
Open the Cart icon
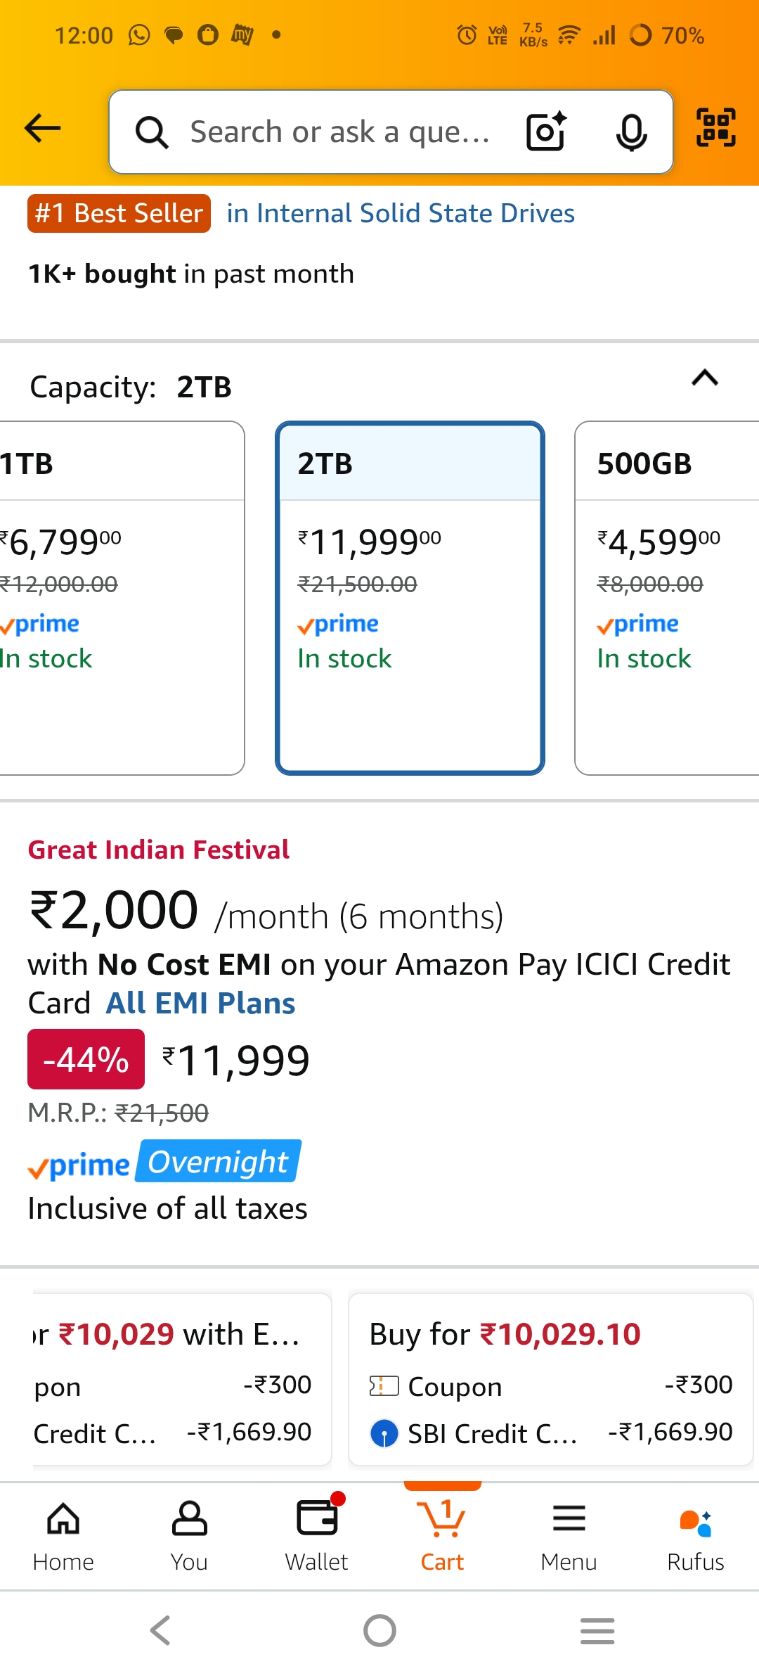click(442, 1536)
